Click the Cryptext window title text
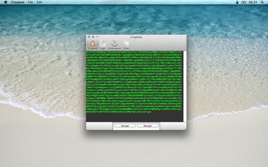 136,37
